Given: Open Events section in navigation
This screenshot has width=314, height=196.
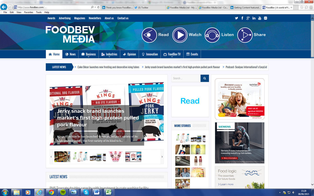Looking at the screenshot, I should [192, 54].
